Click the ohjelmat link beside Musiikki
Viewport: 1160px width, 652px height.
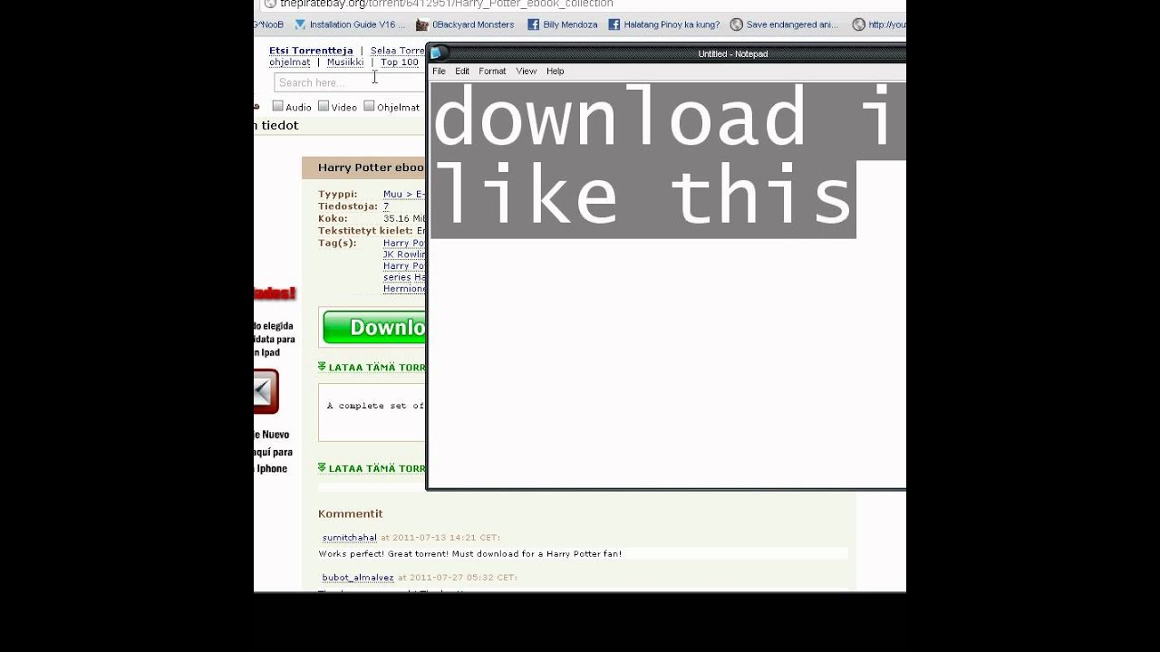pos(290,62)
